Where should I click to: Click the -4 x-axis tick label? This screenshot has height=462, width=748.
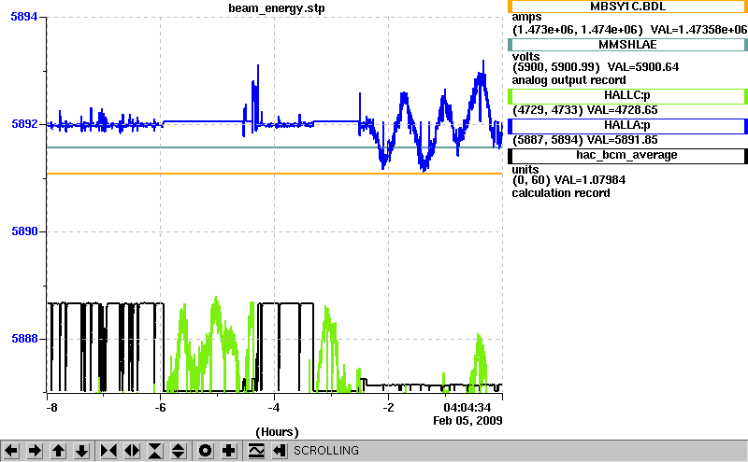tap(274, 408)
